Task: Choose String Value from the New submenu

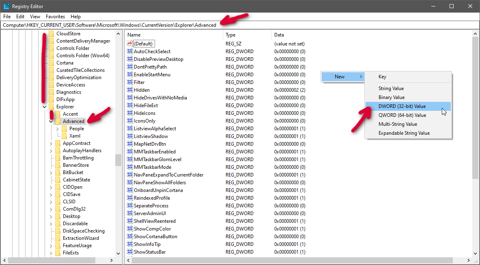Action: [x=408, y=88]
